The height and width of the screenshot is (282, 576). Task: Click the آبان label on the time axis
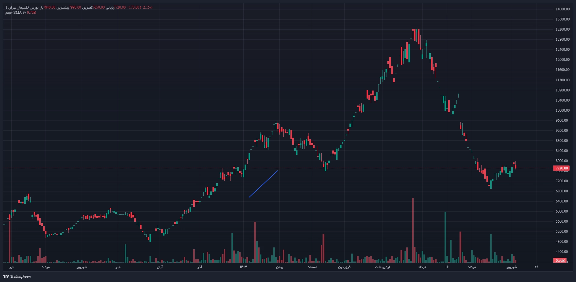pyautogui.click(x=160, y=267)
